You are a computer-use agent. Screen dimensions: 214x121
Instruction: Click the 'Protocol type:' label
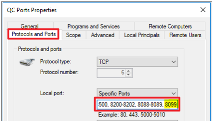point(56,62)
